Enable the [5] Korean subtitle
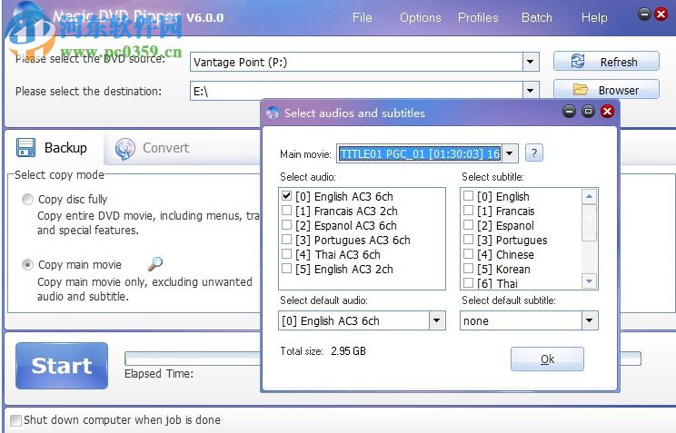 468,269
